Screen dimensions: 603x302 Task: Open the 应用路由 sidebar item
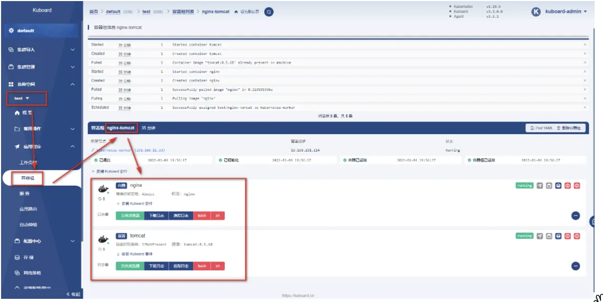[28, 209]
